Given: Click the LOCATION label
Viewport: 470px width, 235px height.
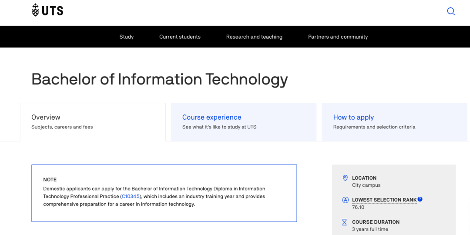Looking at the screenshot, I should pyautogui.click(x=364, y=178).
